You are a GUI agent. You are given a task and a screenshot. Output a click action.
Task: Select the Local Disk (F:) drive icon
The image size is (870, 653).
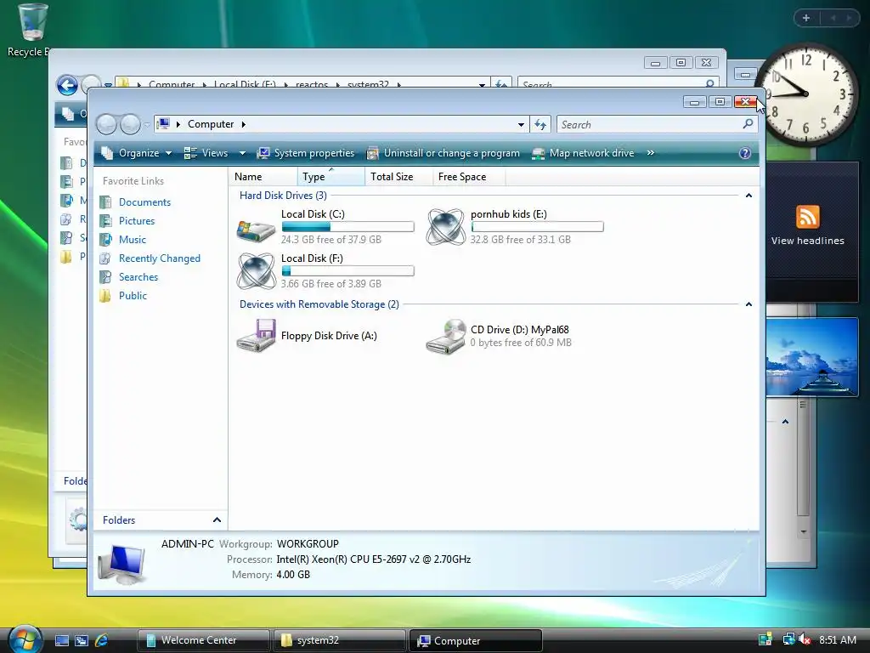pyautogui.click(x=256, y=271)
